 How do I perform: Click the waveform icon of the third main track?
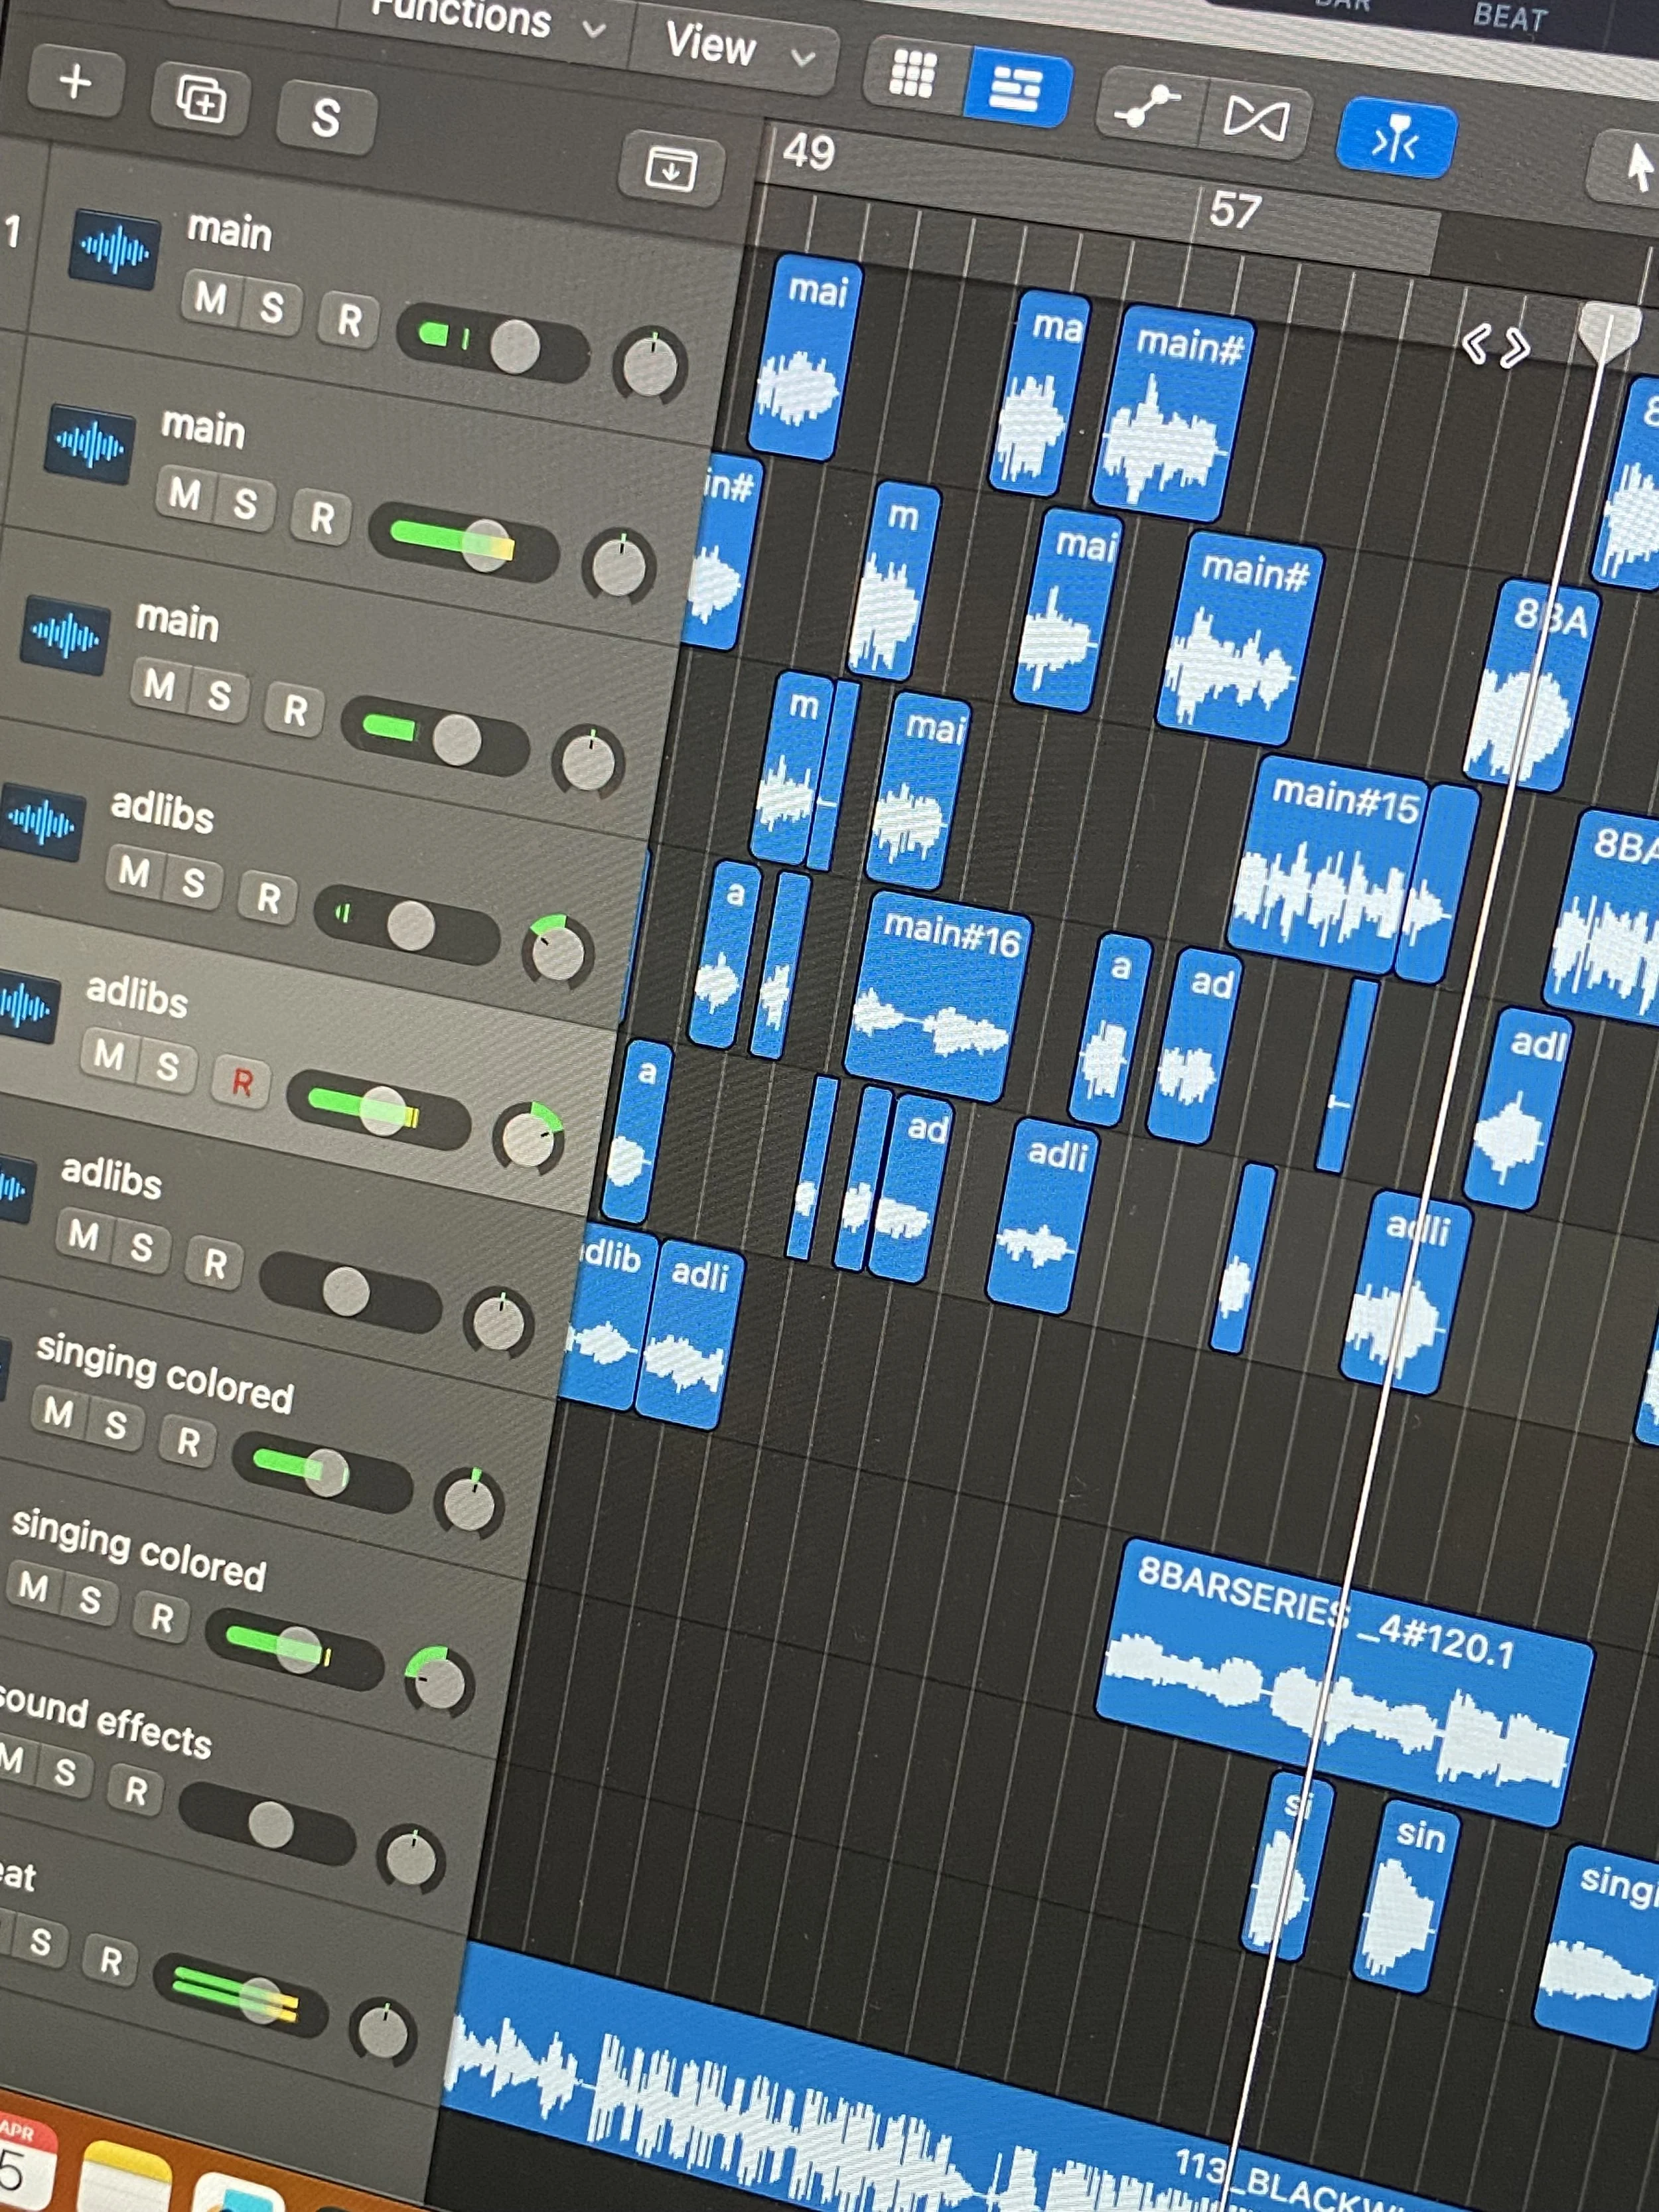(x=66, y=635)
